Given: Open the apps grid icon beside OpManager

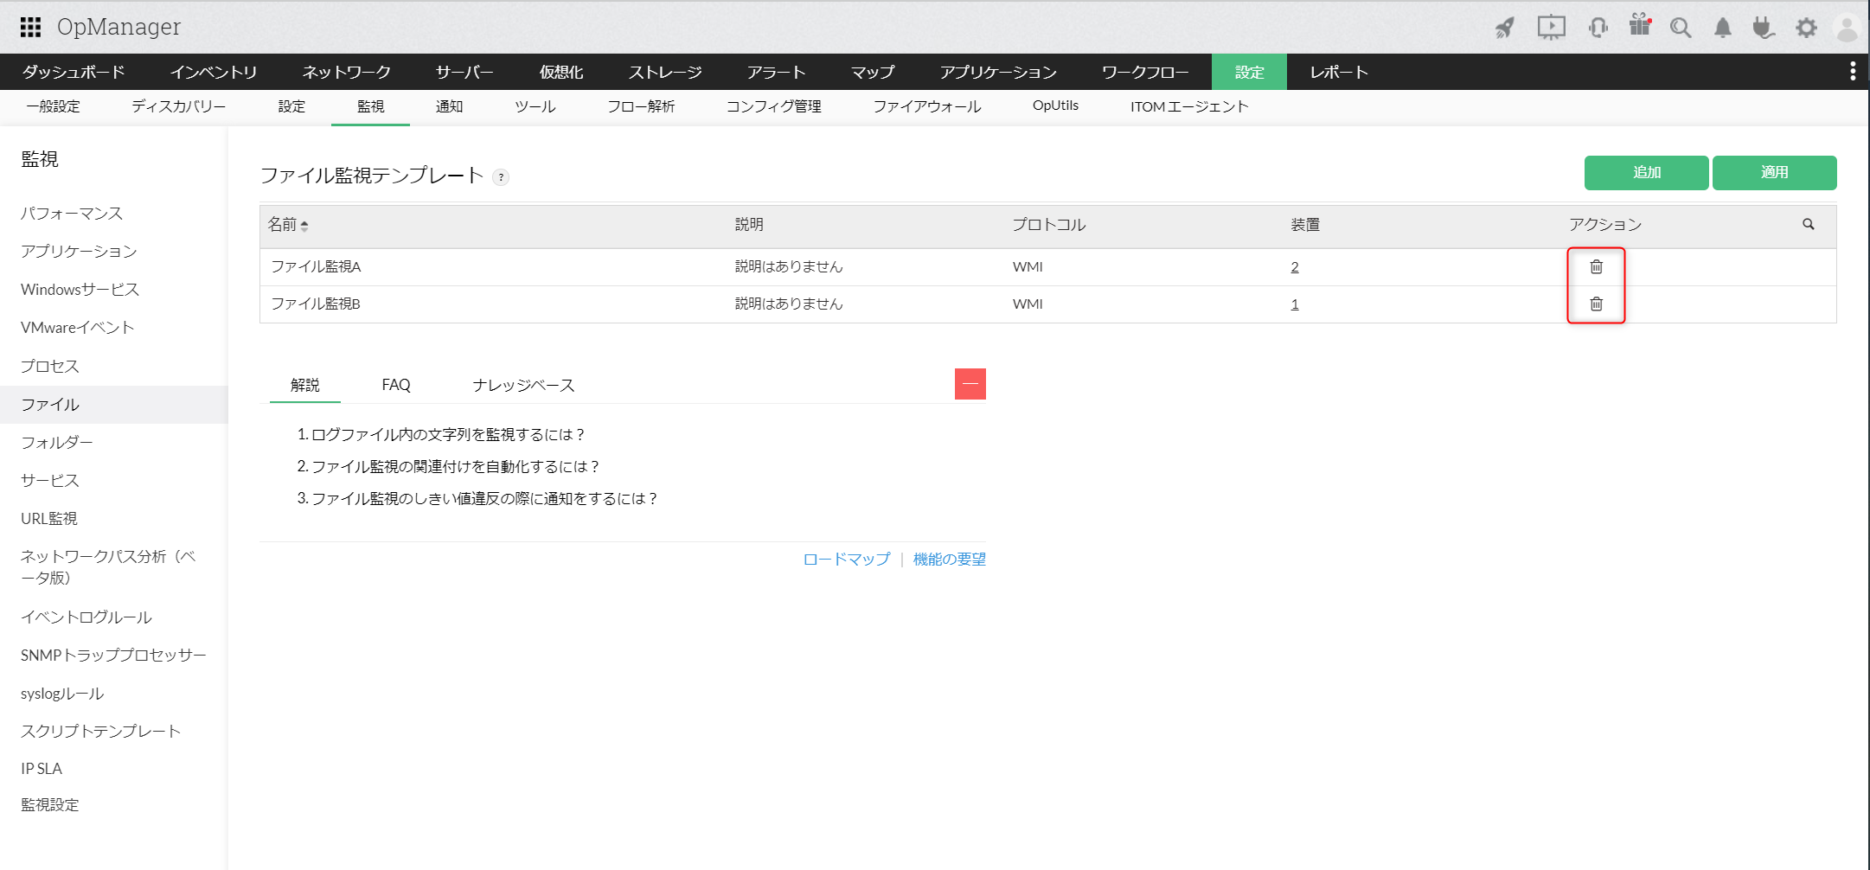Looking at the screenshot, I should tap(30, 27).
